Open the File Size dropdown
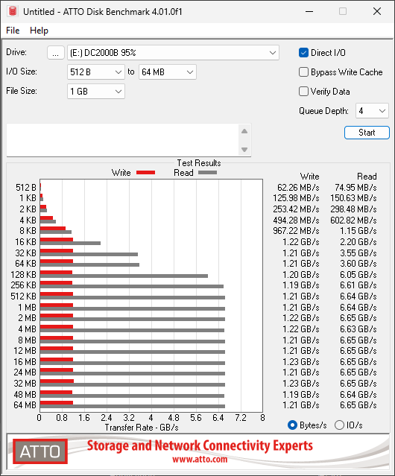 tap(96, 92)
